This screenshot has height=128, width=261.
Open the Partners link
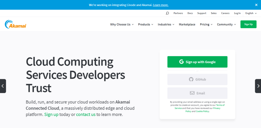click(178, 13)
